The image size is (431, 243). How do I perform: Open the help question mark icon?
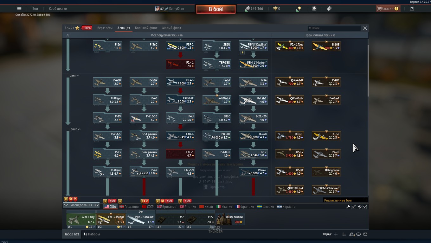[412, 9]
